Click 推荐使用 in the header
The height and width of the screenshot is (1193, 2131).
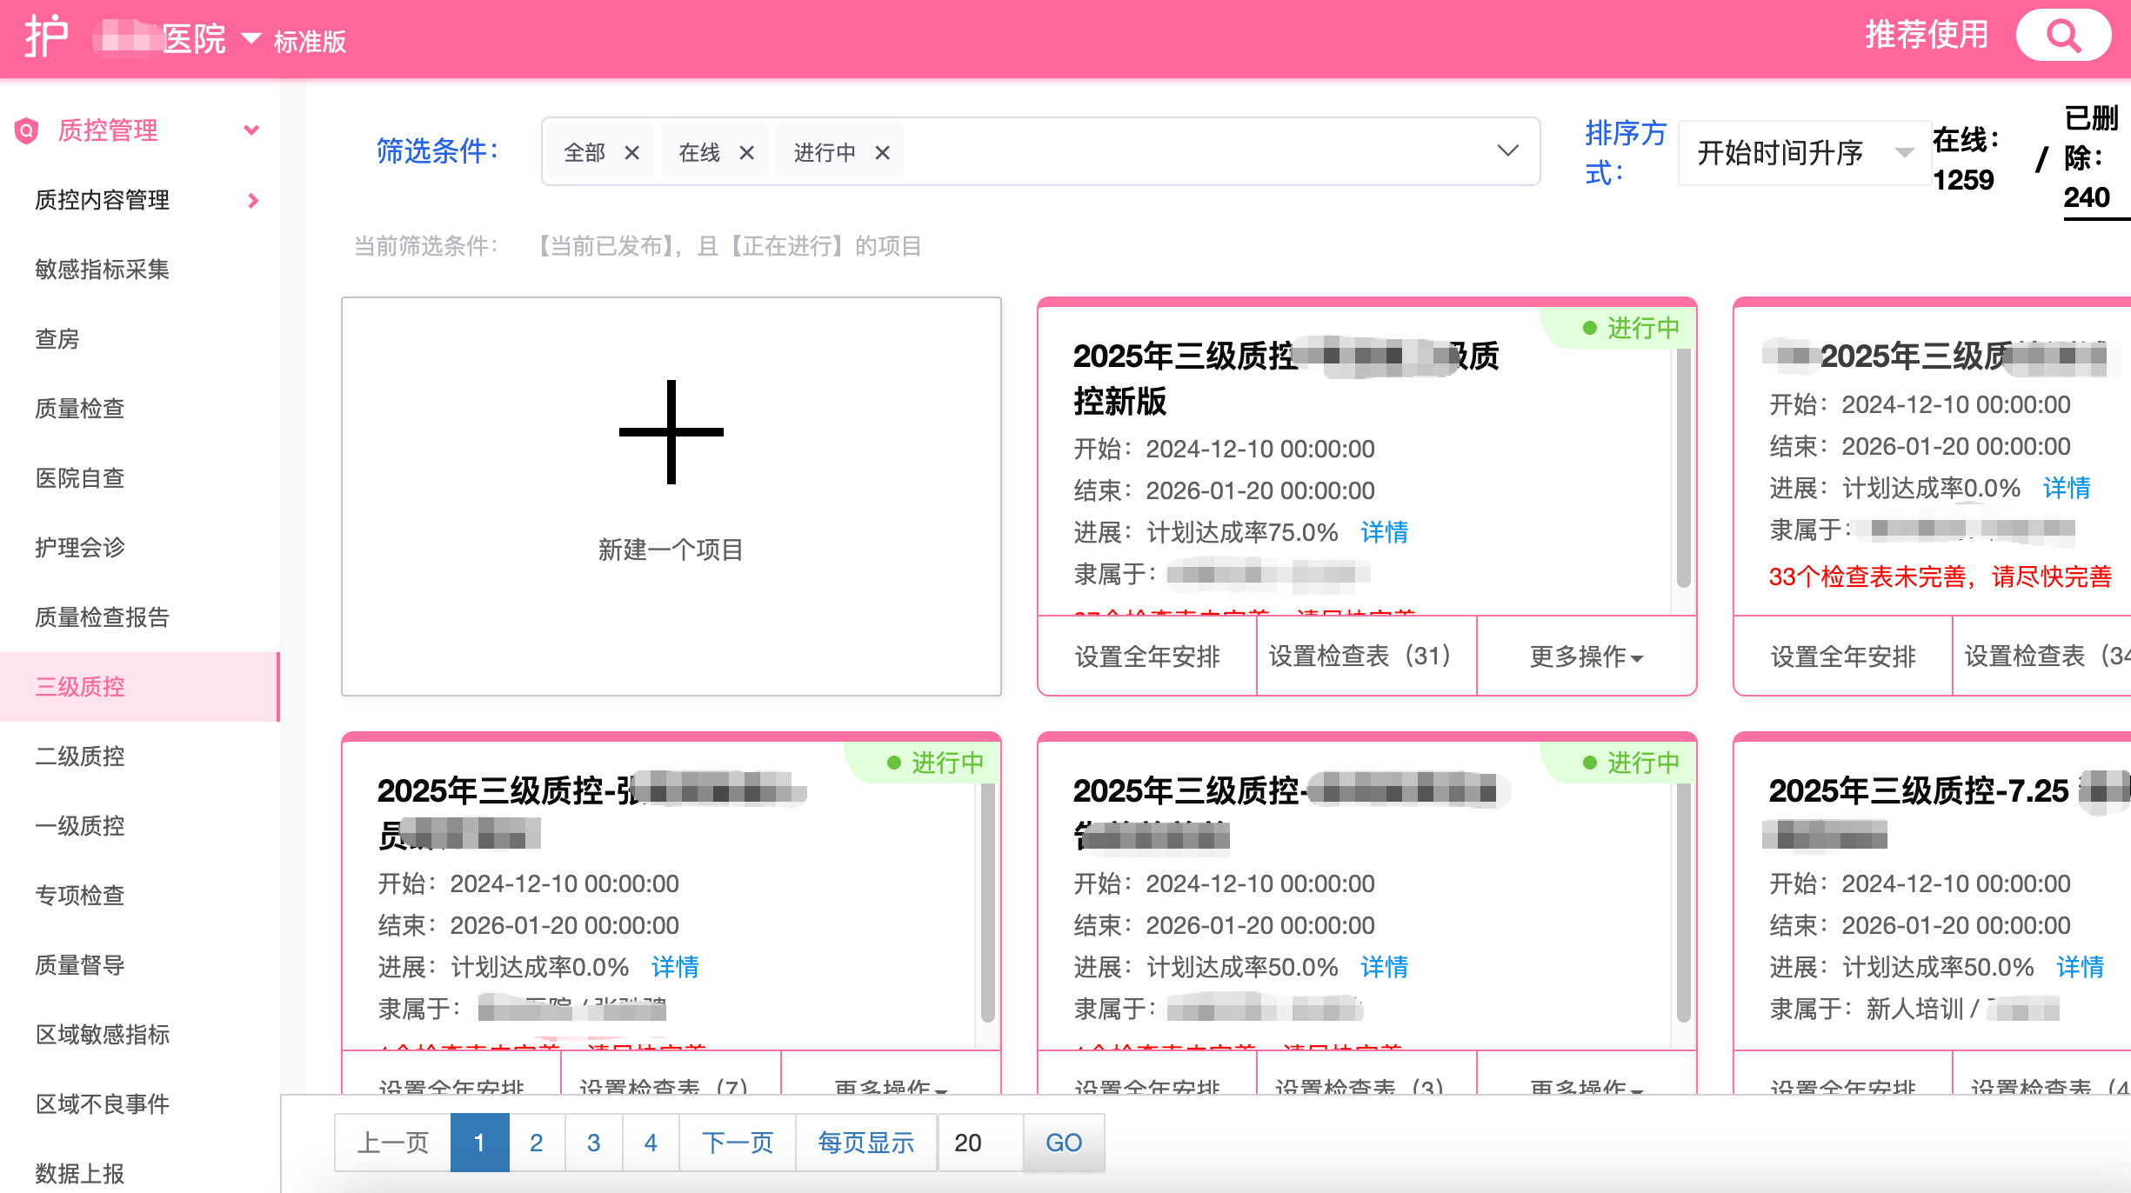pos(1927,36)
